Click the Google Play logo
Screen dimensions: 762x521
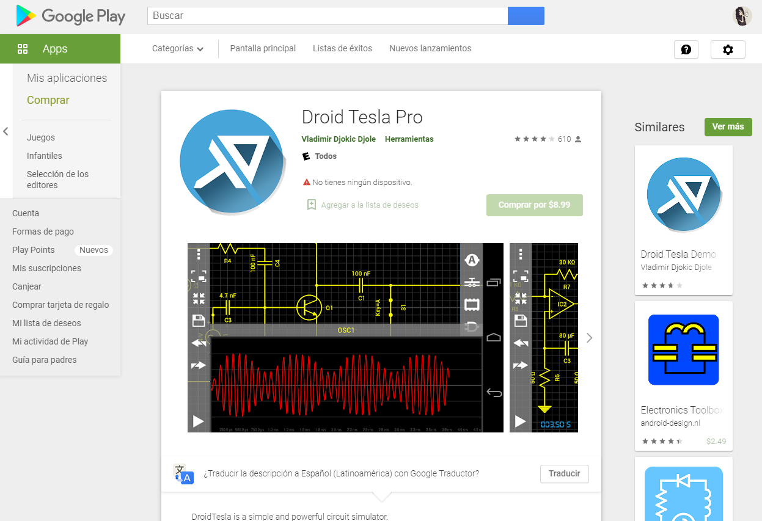click(71, 16)
